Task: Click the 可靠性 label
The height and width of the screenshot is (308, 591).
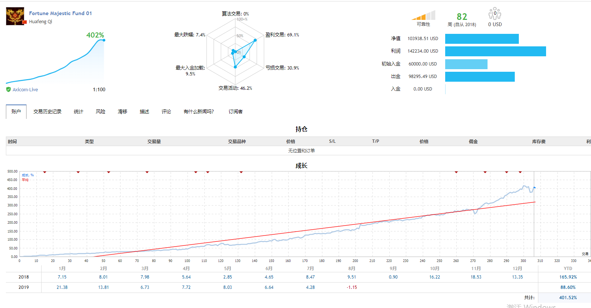Action: point(423,24)
